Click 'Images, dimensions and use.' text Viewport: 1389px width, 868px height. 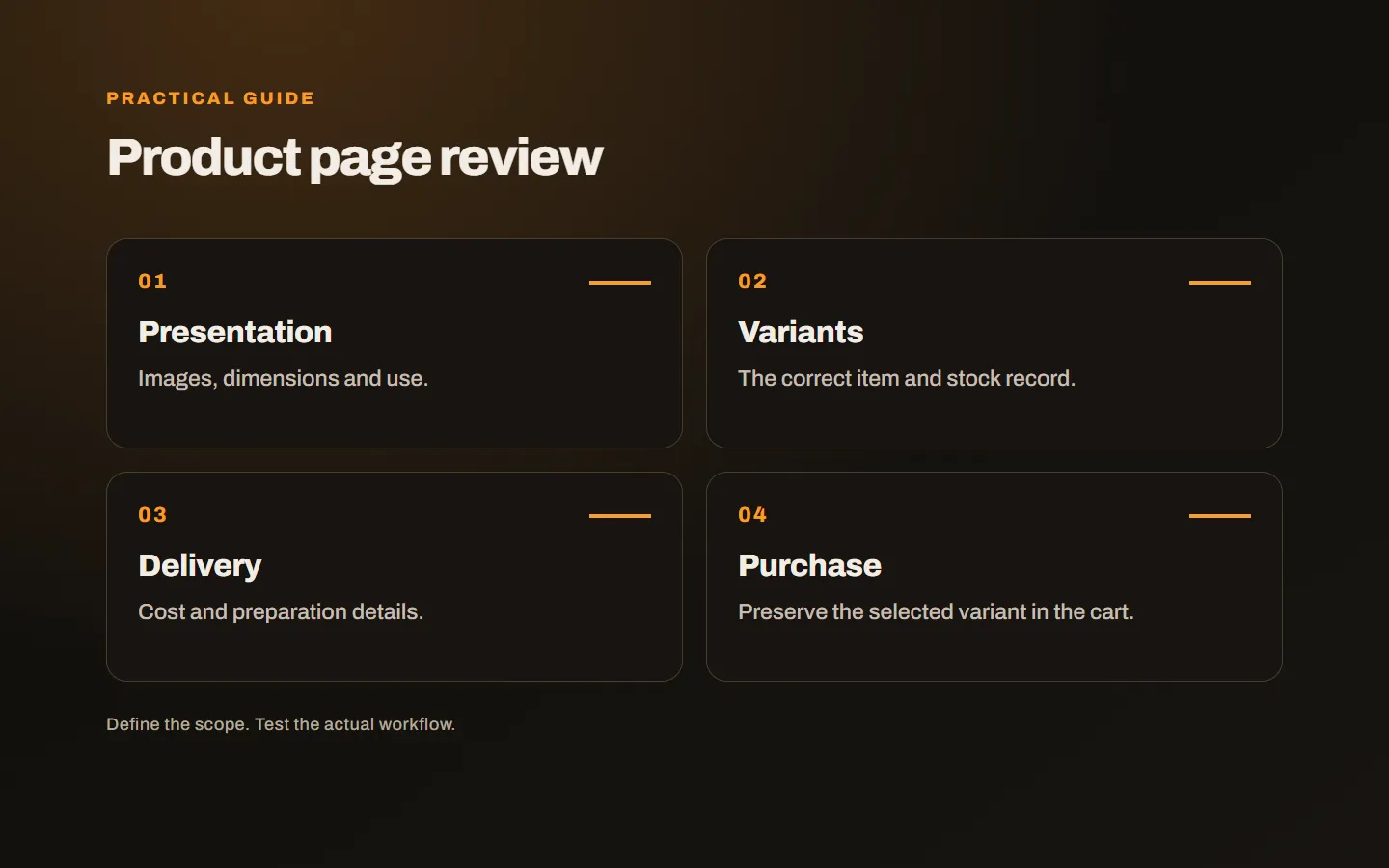283,378
